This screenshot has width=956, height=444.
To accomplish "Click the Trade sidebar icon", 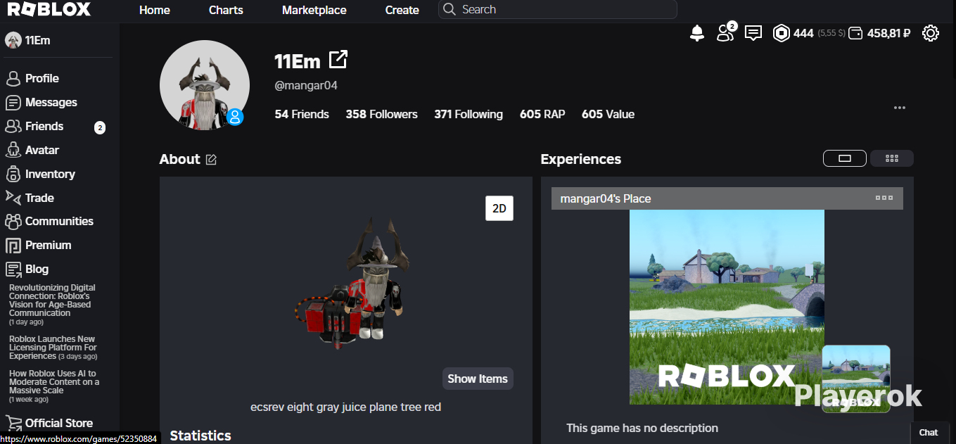I will click(x=13, y=197).
